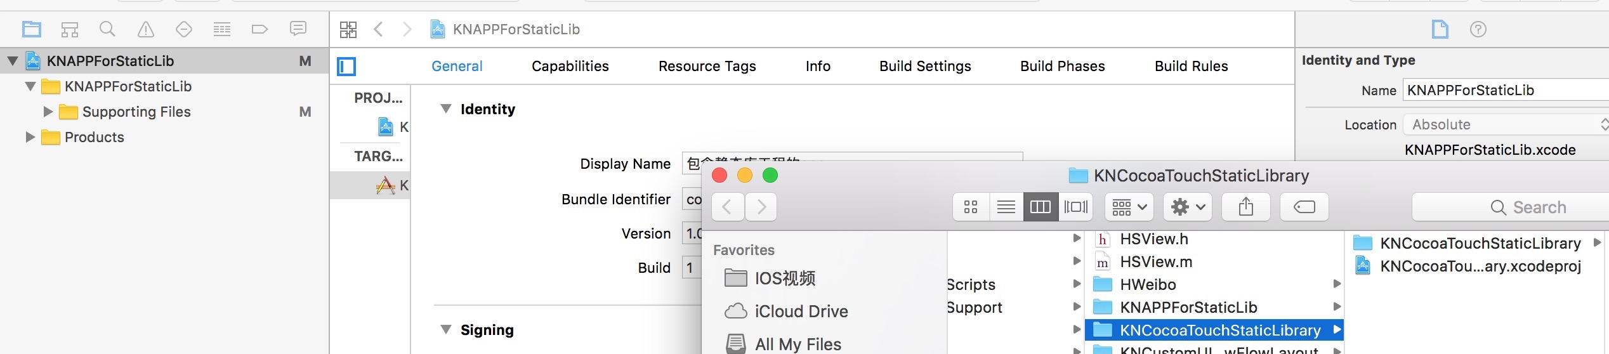Open iCloud Drive in Finder sidebar

(801, 311)
